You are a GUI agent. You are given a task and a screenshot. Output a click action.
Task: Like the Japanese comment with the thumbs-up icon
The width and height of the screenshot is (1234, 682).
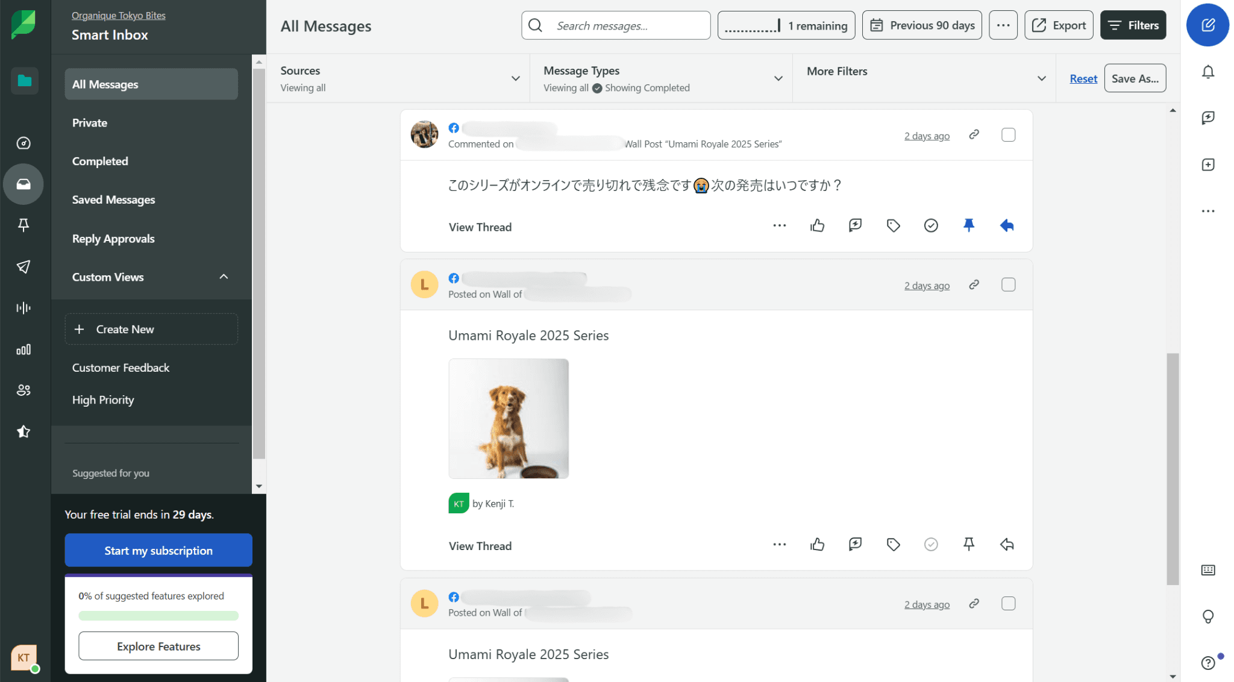(817, 226)
